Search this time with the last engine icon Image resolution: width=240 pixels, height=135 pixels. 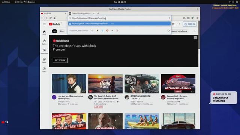click(x=117, y=31)
